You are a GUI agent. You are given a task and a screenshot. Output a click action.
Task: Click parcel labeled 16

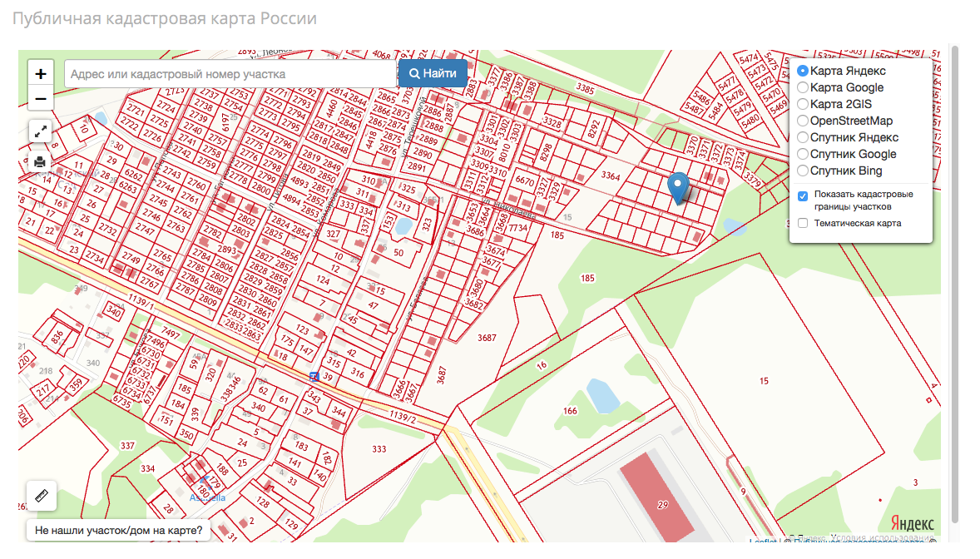tap(542, 365)
